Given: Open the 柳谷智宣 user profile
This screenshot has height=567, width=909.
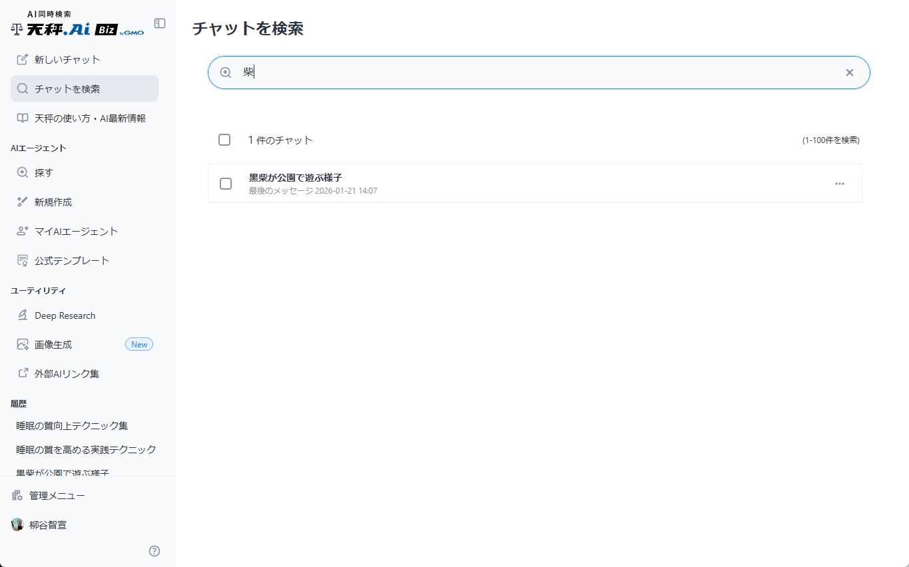Looking at the screenshot, I should (47, 524).
